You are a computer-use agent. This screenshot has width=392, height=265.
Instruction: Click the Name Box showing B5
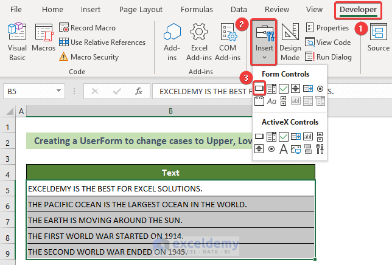tap(29, 91)
